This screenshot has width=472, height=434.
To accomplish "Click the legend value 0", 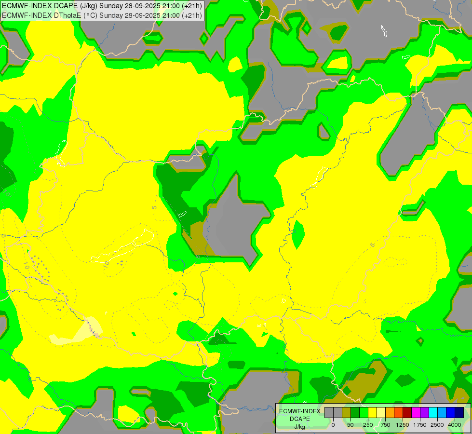I will 333,425.
